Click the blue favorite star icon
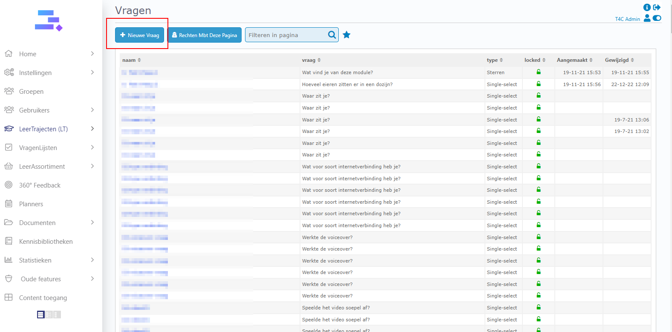The height and width of the screenshot is (332, 672). tap(346, 35)
